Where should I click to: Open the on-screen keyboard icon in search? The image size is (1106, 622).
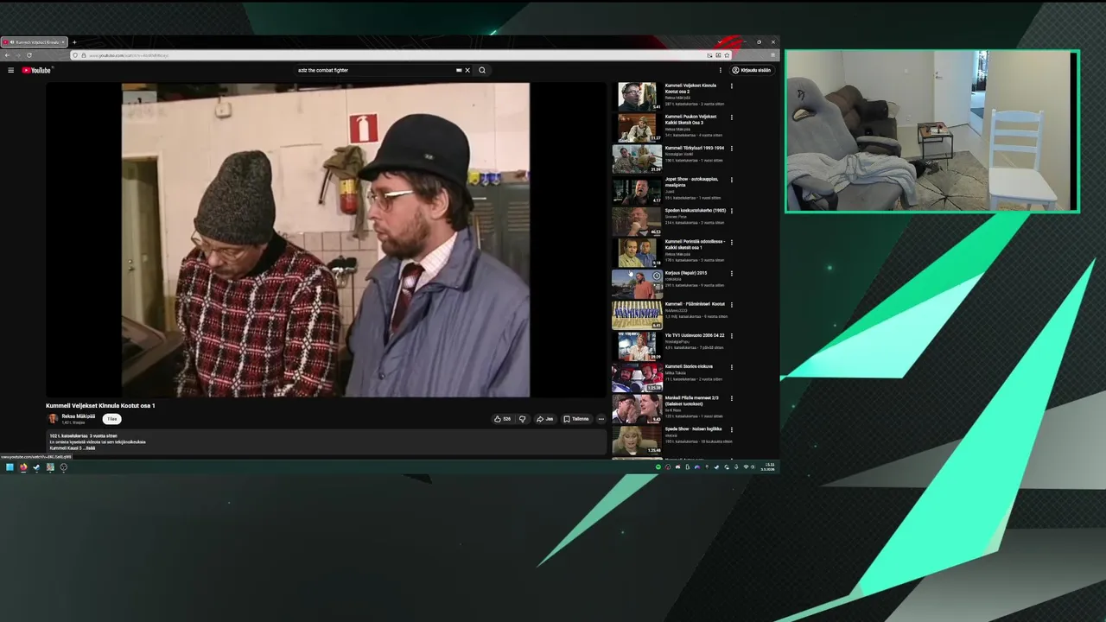click(x=459, y=70)
